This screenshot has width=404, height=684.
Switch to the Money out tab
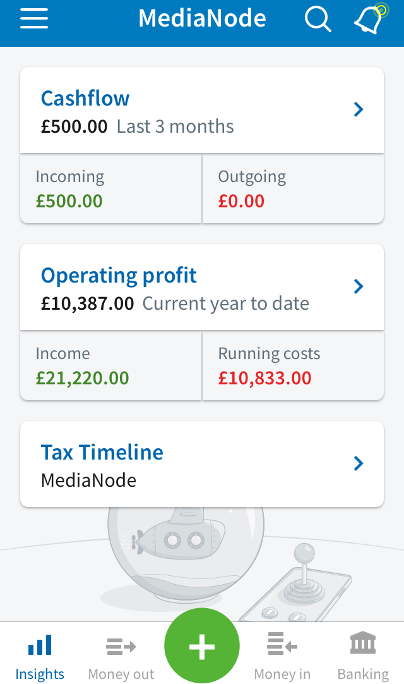click(x=120, y=654)
